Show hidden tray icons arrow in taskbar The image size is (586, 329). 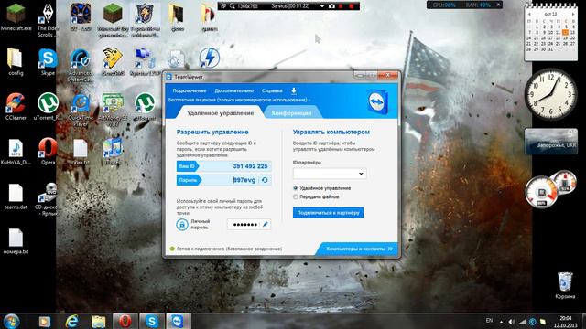(x=501, y=322)
